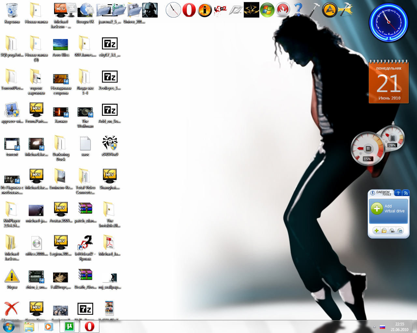The width and height of the screenshot is (417, 333).
Task: Select the patch_ulan RAR archive
Action: point(85,212)
